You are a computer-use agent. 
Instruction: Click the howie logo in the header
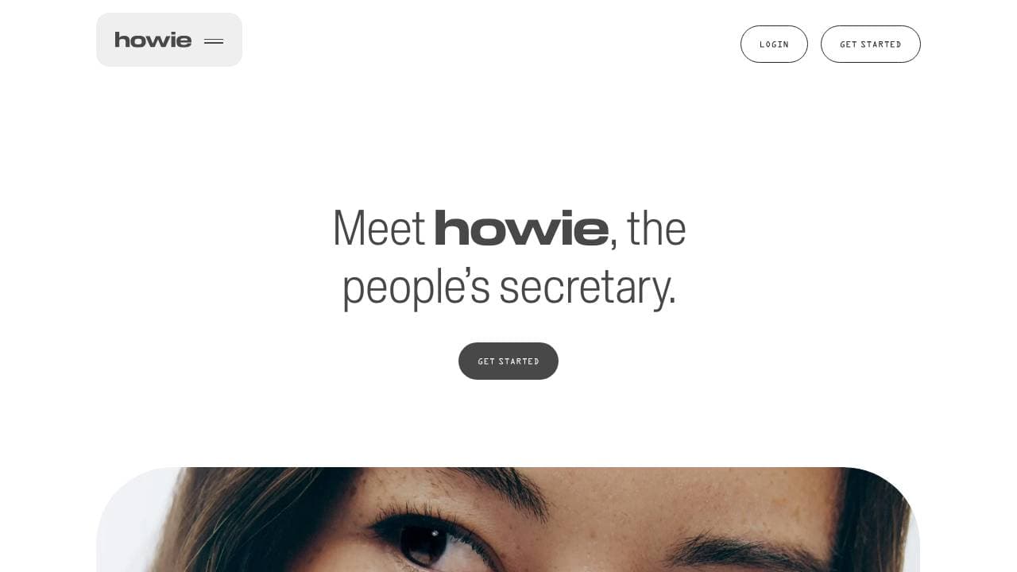(153, 40)
